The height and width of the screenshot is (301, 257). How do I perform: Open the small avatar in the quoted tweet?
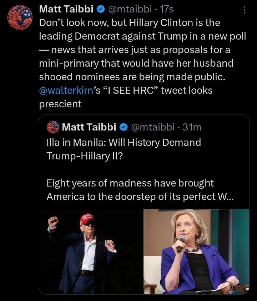coord(53,127)
